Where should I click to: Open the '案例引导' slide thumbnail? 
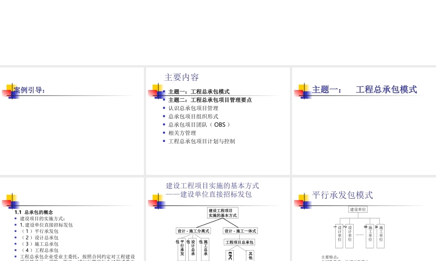(72, 121)
